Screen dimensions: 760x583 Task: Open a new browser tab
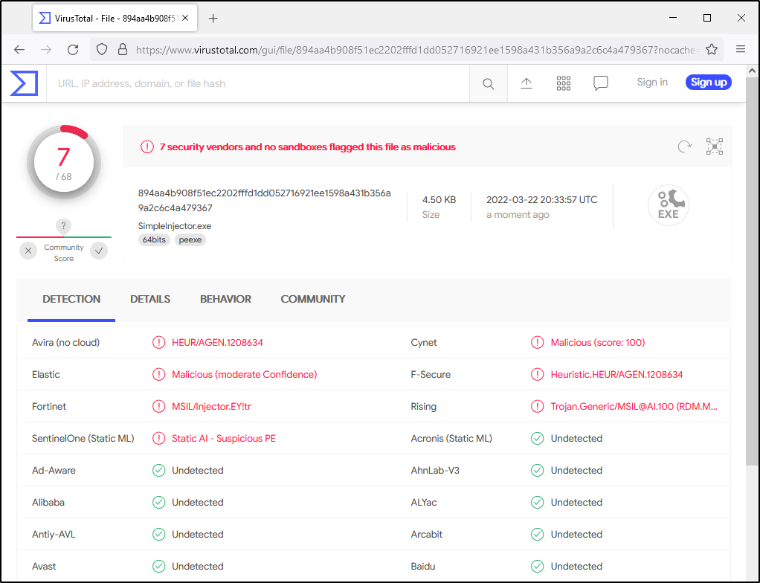213,18
